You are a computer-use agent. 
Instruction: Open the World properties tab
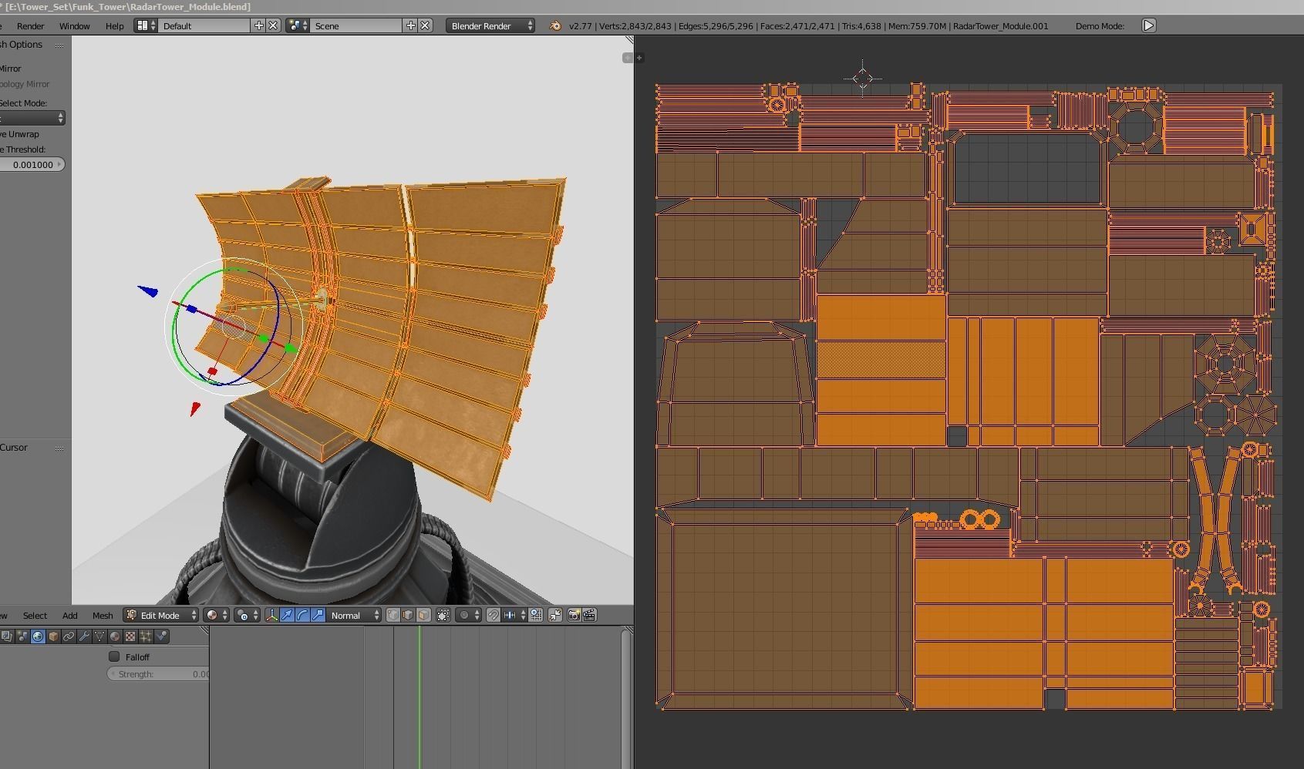(38, 636)
